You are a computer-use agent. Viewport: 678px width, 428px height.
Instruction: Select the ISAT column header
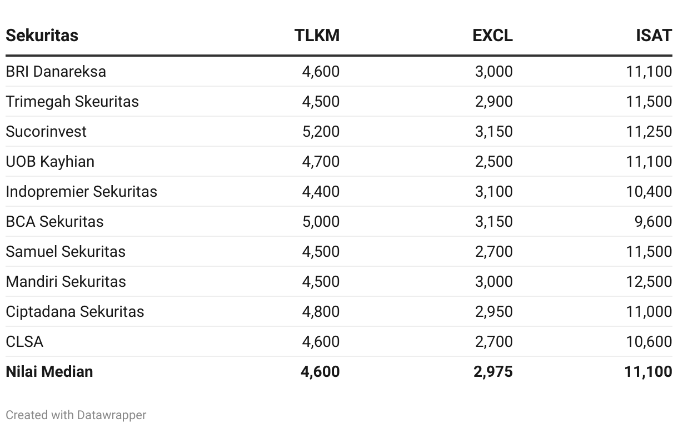[x=654, y=35]
